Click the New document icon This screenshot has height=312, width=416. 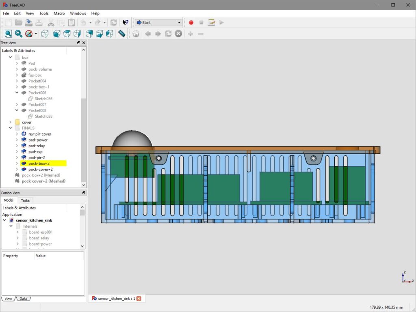pos(9,22)
